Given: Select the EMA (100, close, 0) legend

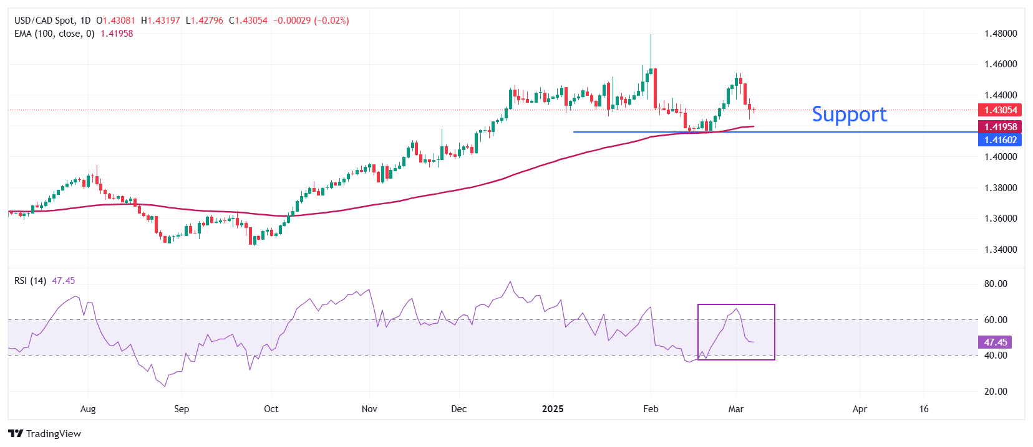Looking at the screenshot, I should coord(54,34).
